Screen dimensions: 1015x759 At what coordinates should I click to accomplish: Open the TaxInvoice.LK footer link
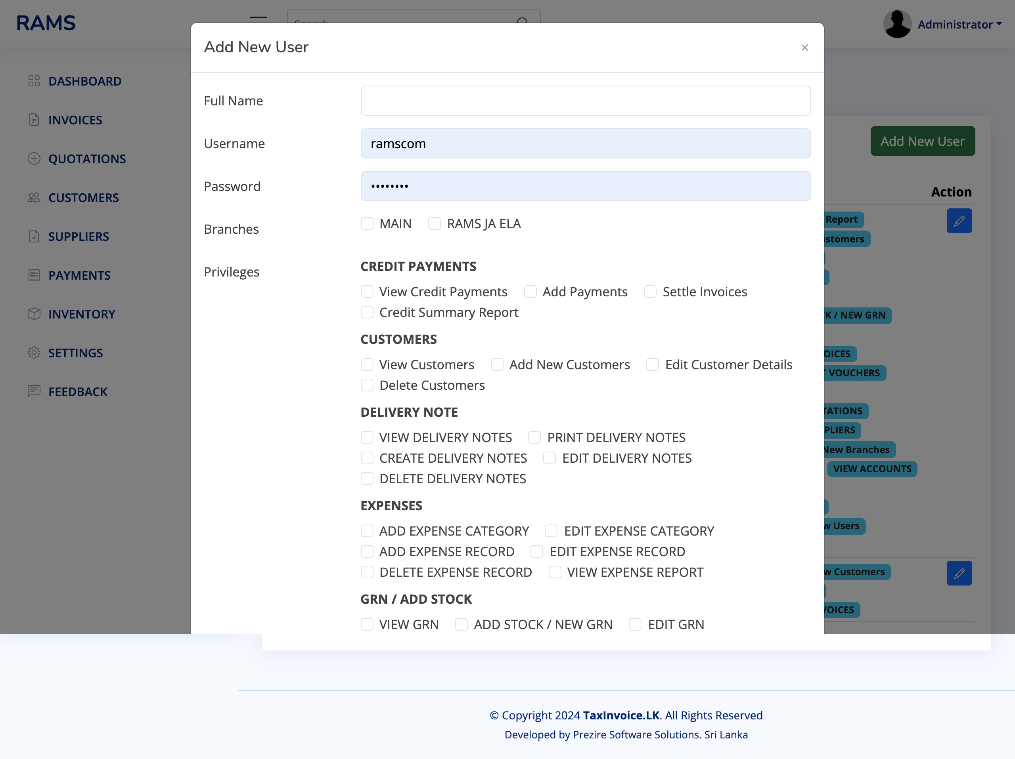coord(621,715)
